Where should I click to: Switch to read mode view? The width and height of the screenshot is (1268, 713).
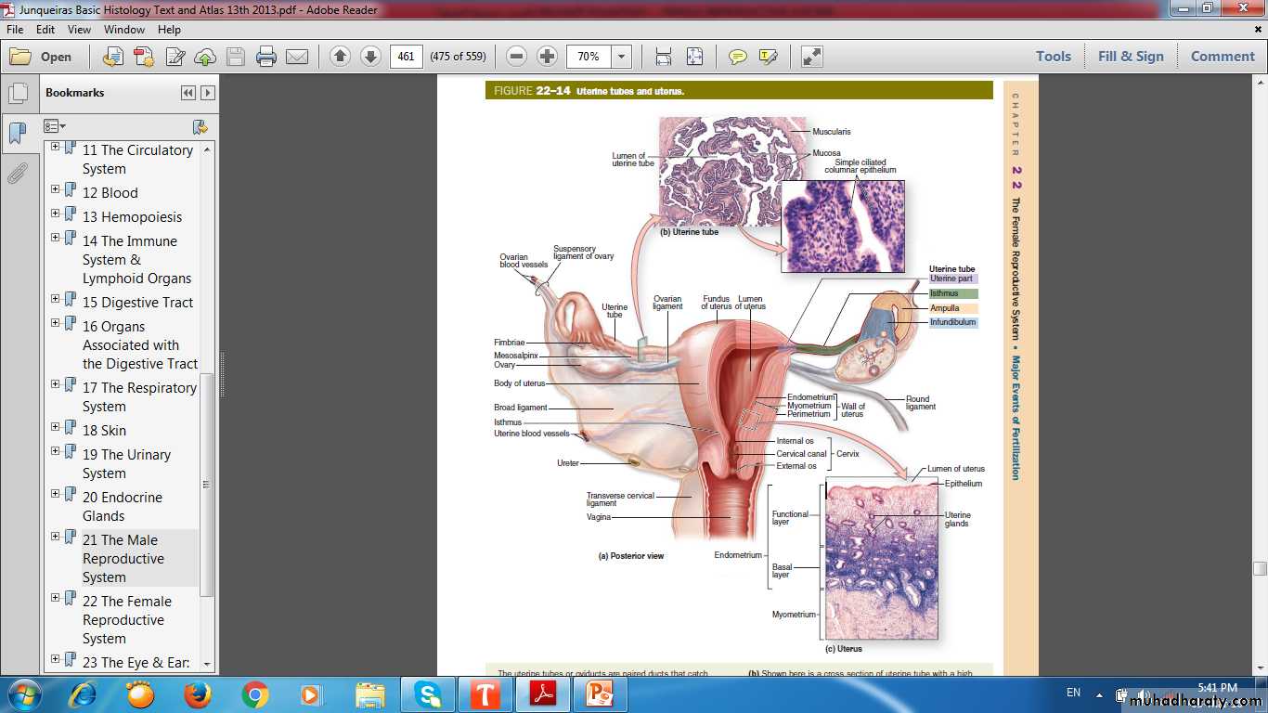pyautogui.click(x=812, y=57)
